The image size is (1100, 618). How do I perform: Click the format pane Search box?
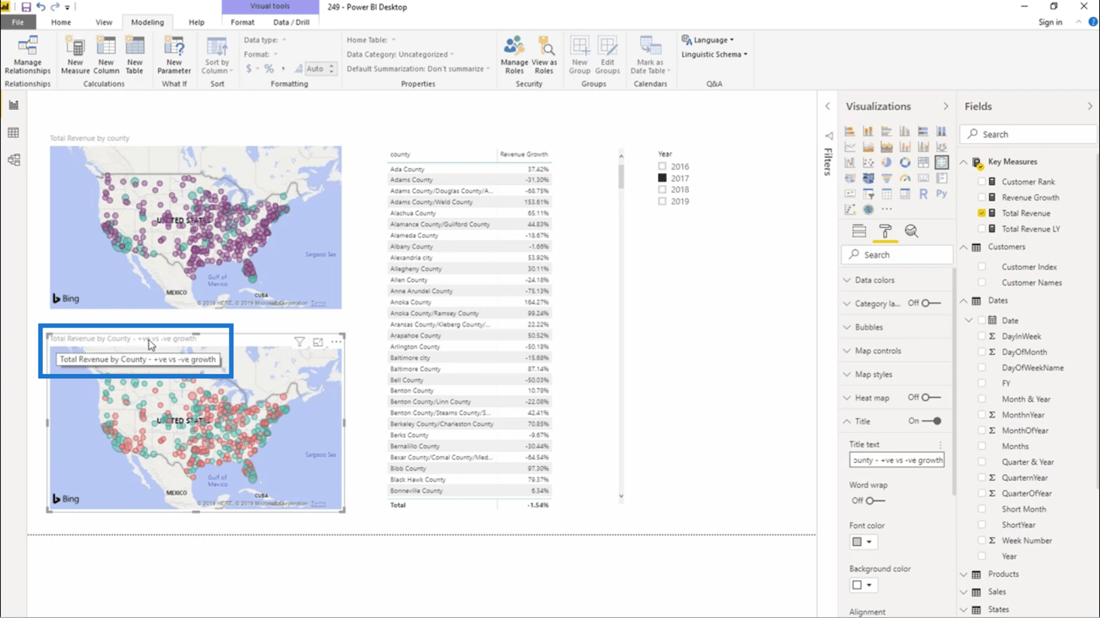point(897,254)
